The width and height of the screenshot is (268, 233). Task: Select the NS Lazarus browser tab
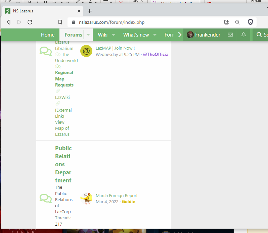40,11
